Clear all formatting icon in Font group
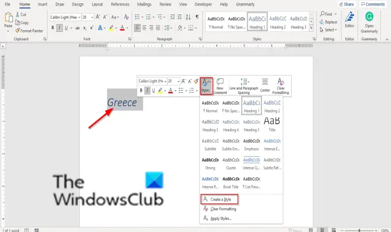Screen dimensions: 391x232 pyautogui.click(x=126, y=17)
